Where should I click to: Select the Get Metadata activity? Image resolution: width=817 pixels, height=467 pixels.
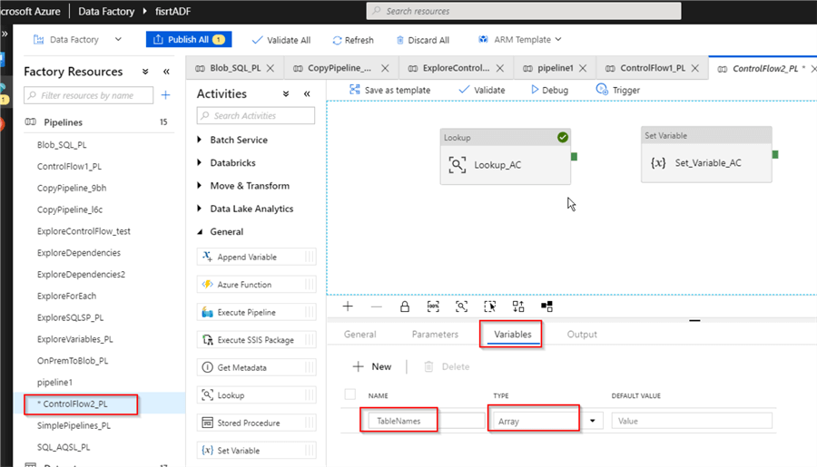coord(256,367)
